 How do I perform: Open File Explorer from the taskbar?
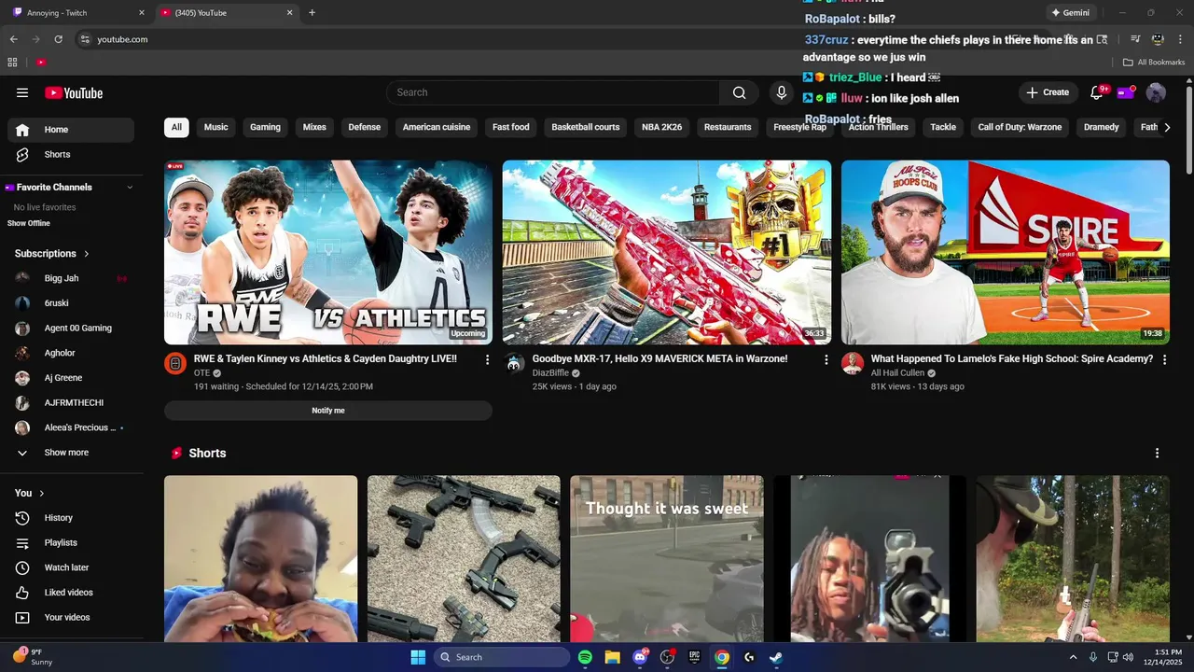(612, 657)
